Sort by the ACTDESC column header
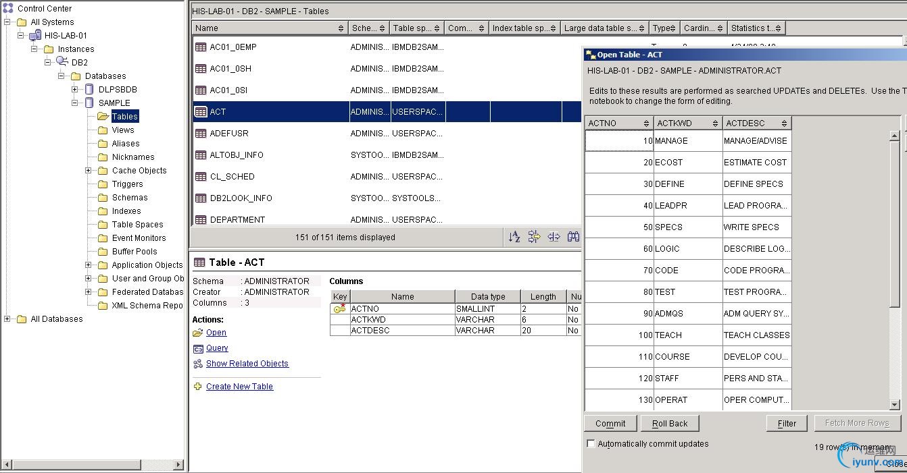907x473 pixels. (757, 123)
